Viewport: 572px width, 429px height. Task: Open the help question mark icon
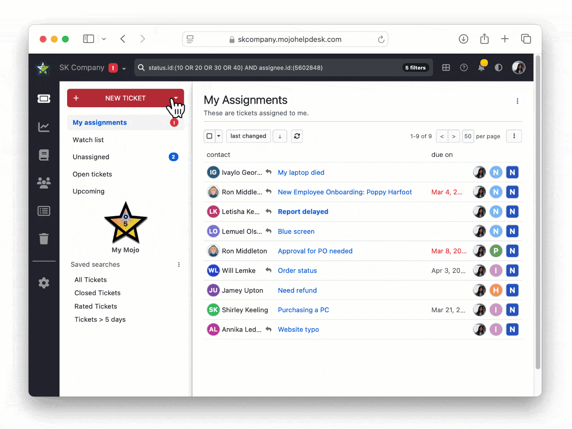pyautogui.click(x=464, y=68)
